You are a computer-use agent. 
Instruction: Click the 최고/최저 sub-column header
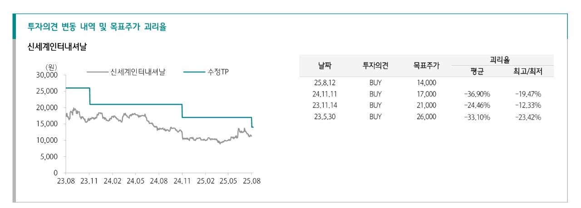pyautogui.click(x=528, y=71)
